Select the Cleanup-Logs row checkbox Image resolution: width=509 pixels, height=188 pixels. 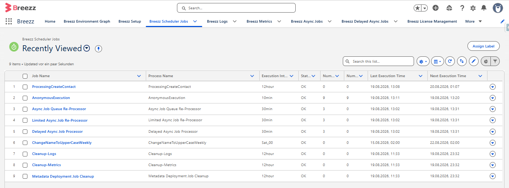click(25, 154)
